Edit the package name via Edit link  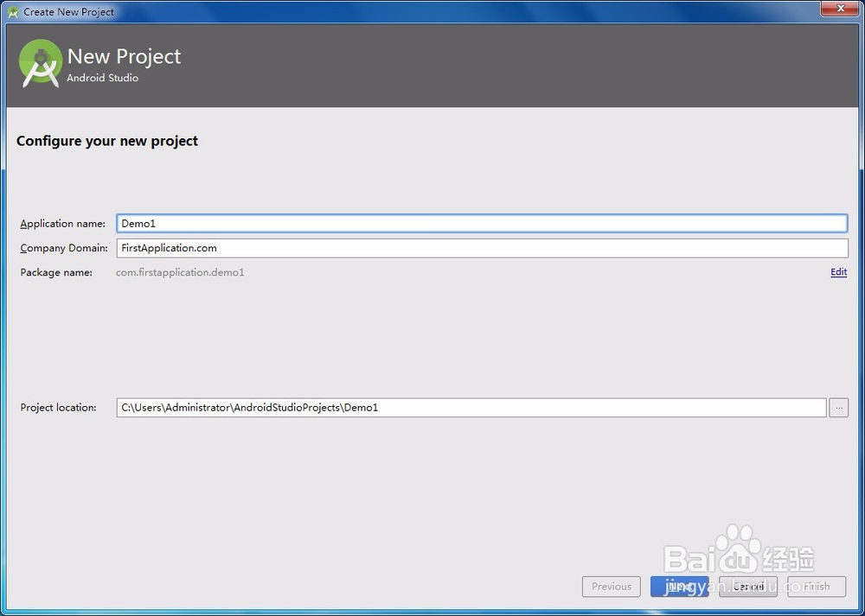click(838, 271)
